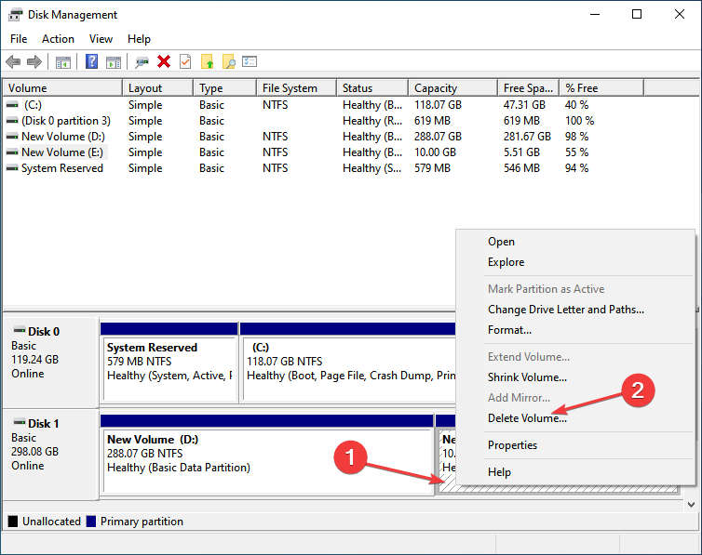Choose Help at bottom of context menu
This screenshot has width=702, height=555.
click(x=499, y=472)
